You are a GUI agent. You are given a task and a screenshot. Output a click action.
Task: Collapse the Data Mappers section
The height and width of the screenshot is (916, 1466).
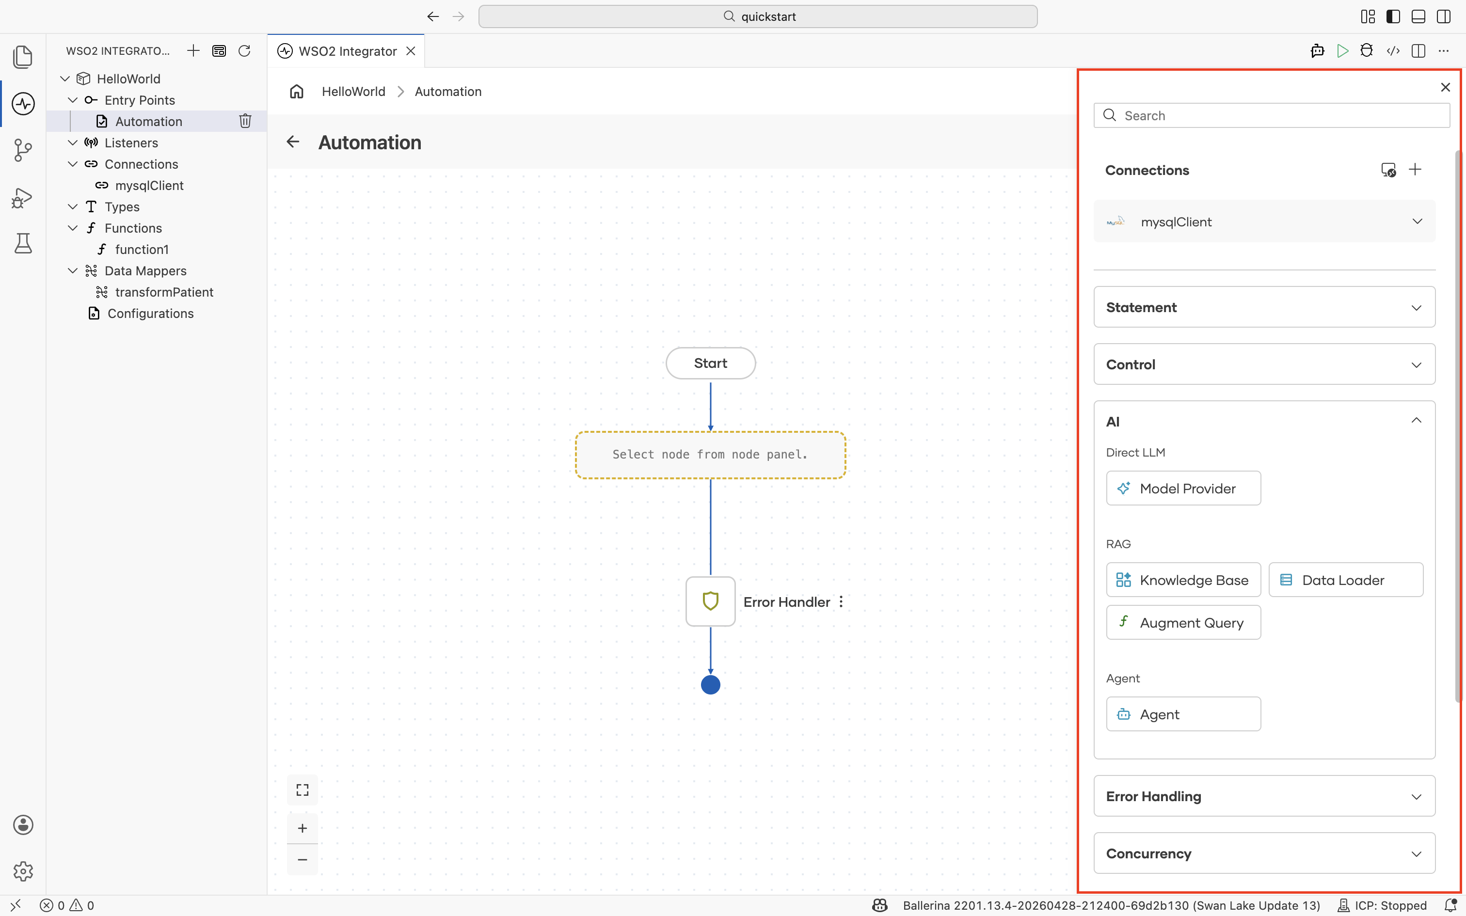pyautogui.click(x=73, y=270)
